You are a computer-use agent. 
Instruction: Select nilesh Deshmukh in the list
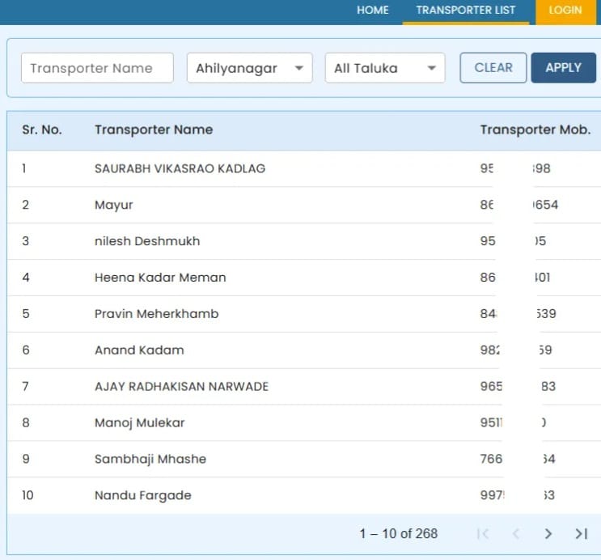[147, 241]
